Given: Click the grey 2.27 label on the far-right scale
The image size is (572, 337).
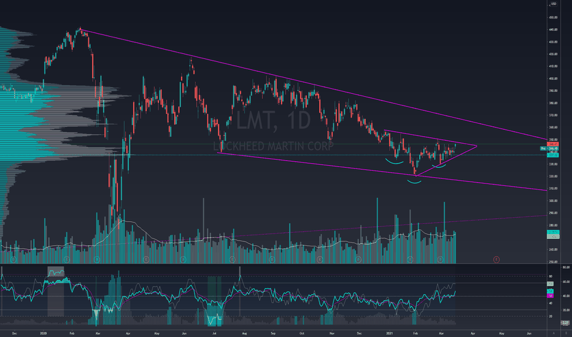Looking at the screenshot, I should (565, 323).
